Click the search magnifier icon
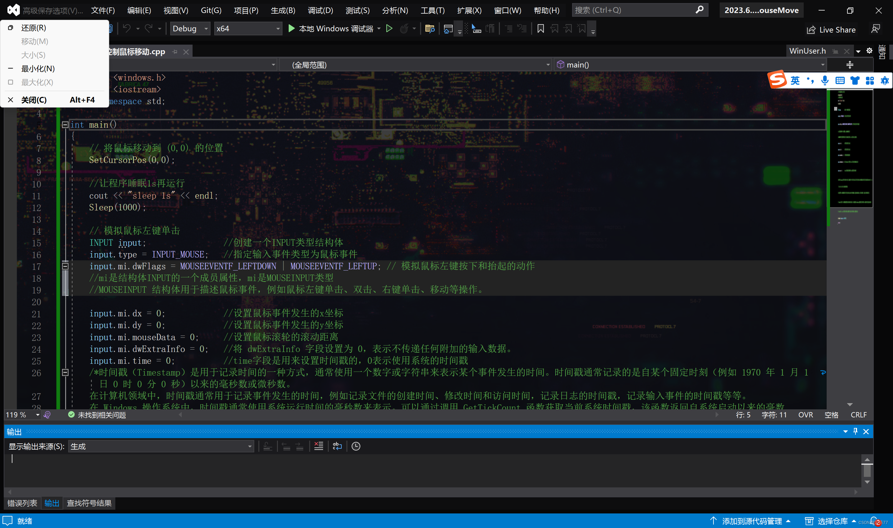The image size is (893, 528). point(700,10)
